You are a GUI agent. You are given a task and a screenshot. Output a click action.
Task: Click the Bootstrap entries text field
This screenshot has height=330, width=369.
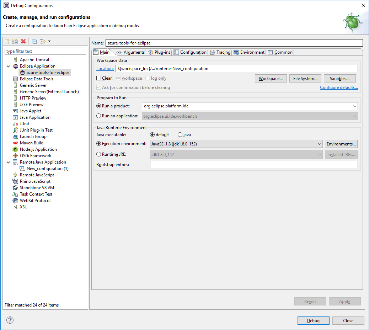point(254,165)
